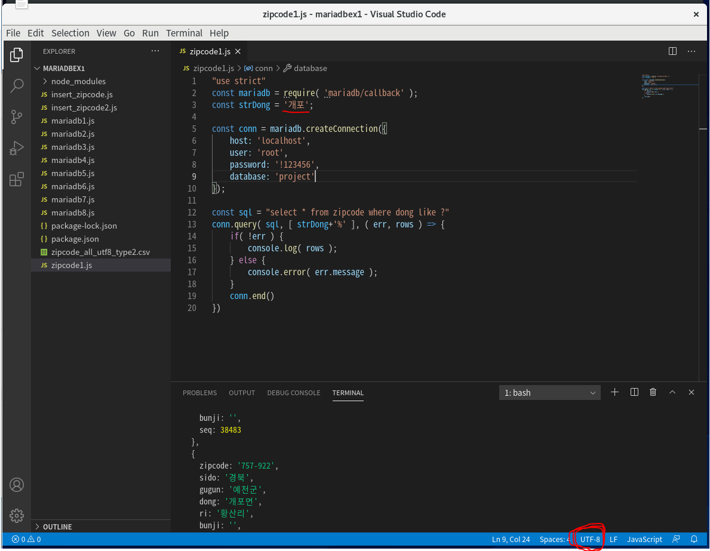Click Ln 9, Col 24 status item
This screenshot has width=710, height=551.
click(x=511, y=539)
